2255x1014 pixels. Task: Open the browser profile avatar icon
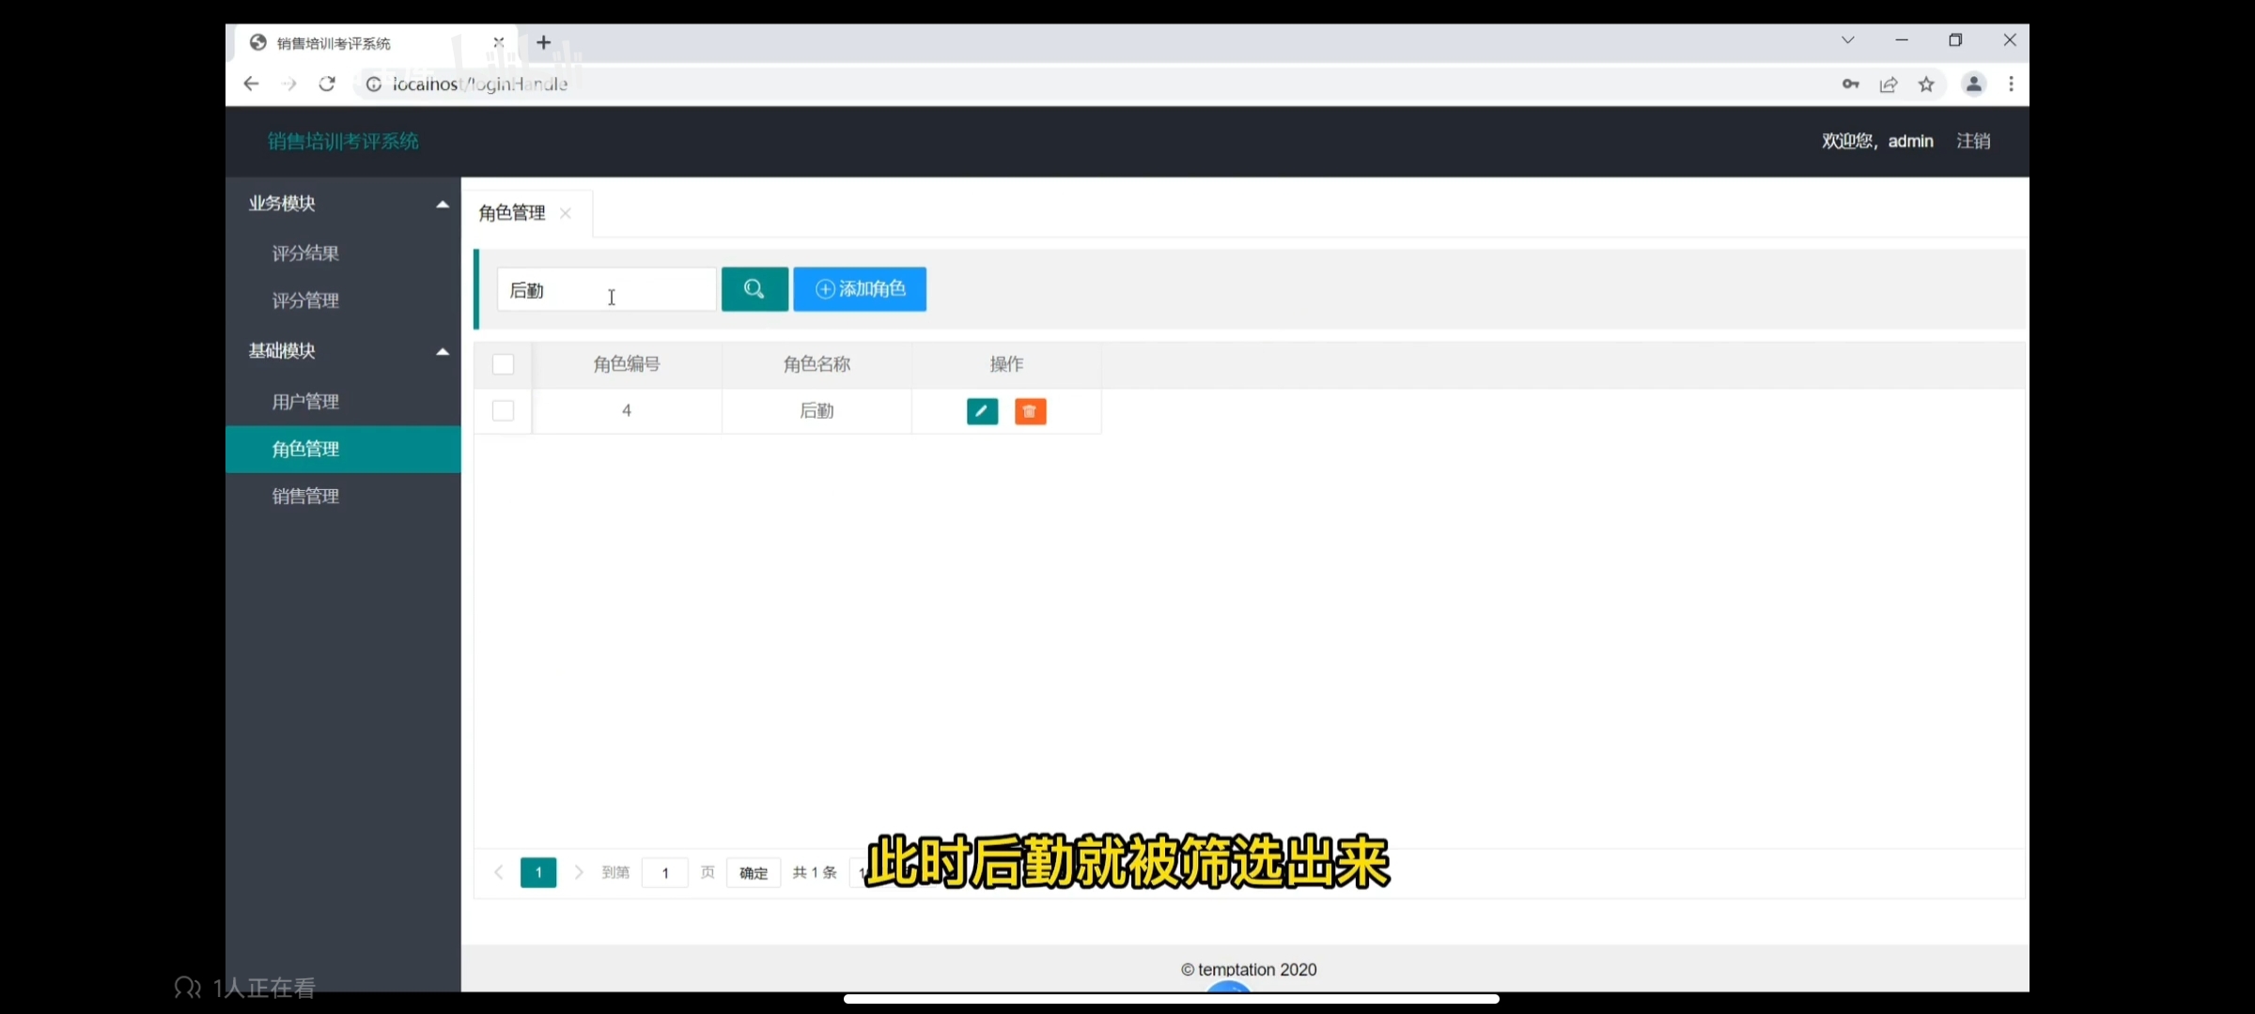[1973, 84]
